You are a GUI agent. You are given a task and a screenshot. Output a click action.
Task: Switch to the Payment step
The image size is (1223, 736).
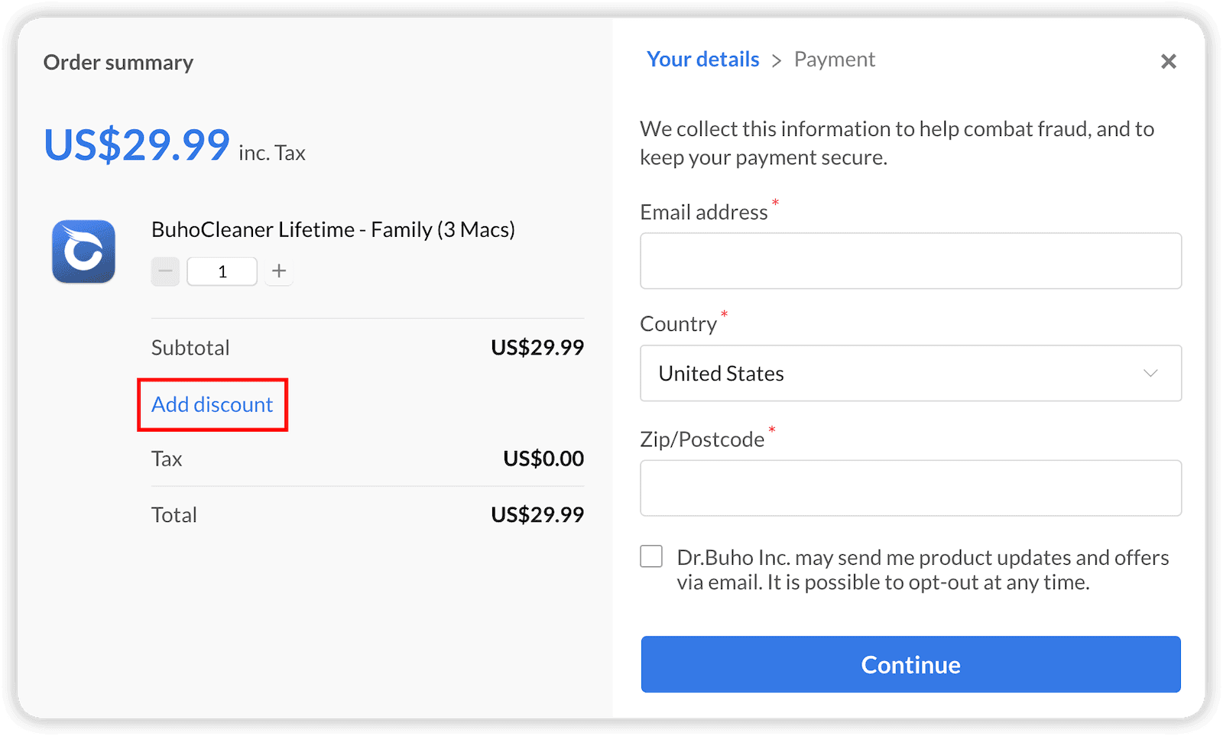[834, 59]
